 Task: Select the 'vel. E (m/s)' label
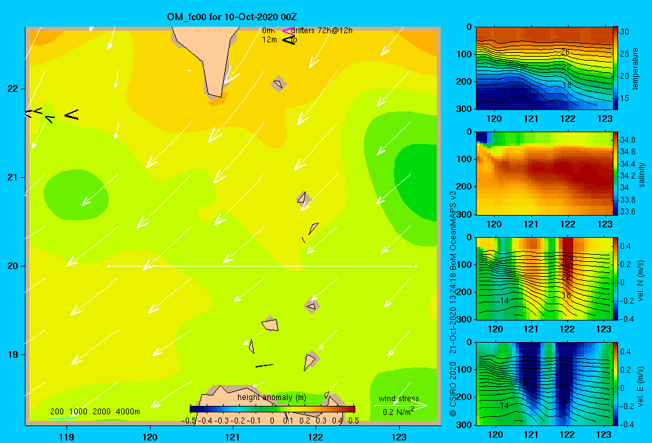pos(641,386)
